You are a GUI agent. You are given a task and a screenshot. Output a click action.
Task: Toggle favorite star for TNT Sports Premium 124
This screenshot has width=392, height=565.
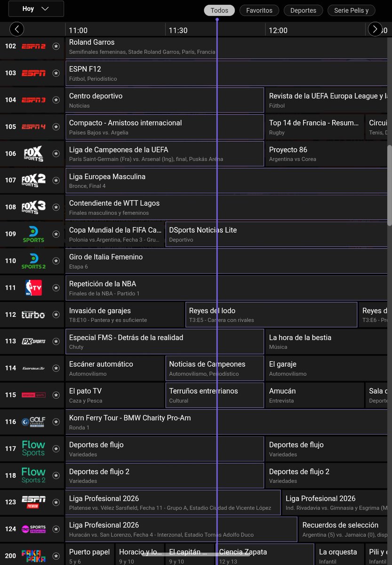[56, 529]
